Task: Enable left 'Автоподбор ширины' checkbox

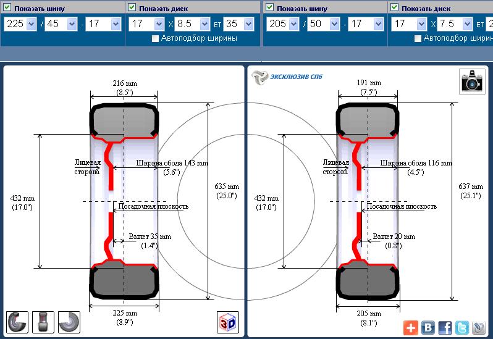Action: (156, 38)
